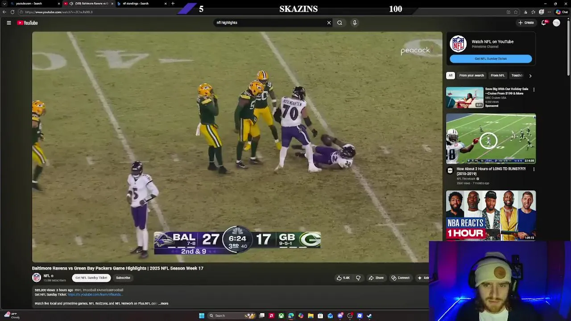This screenshot has height=321, width=571.
Task: Open the NFL channel avatar
Action: [37, 278]
